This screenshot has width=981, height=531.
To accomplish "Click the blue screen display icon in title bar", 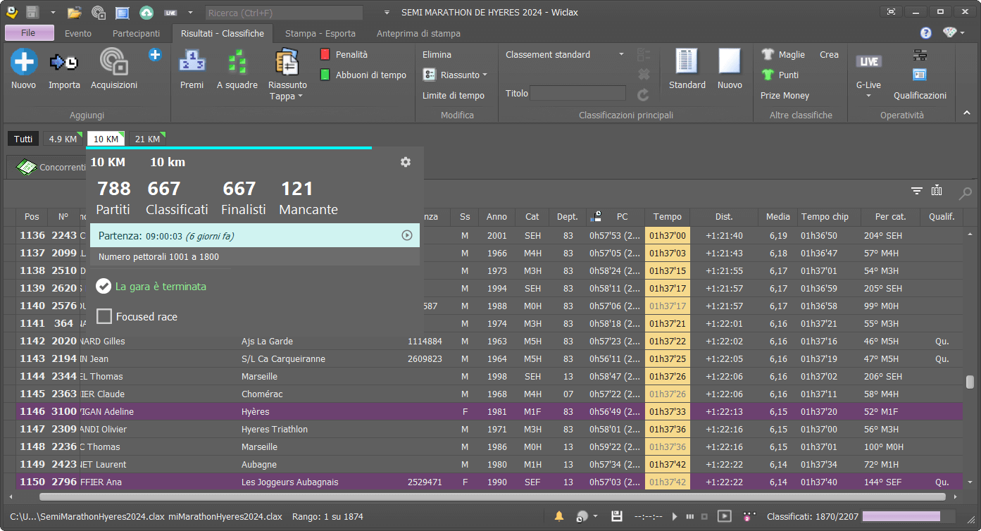I will coord(123,13).
